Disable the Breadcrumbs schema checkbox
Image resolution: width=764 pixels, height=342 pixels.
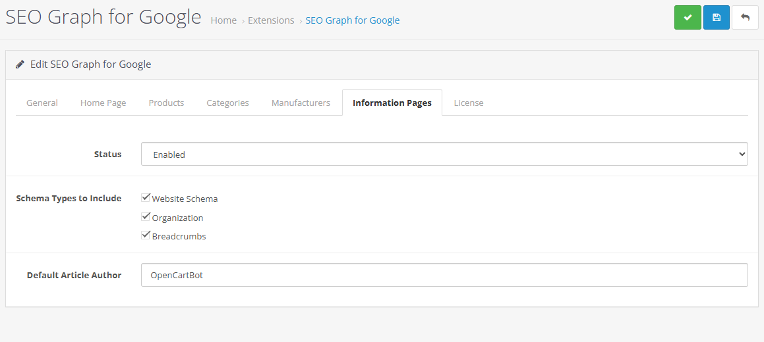coord(146,235)
